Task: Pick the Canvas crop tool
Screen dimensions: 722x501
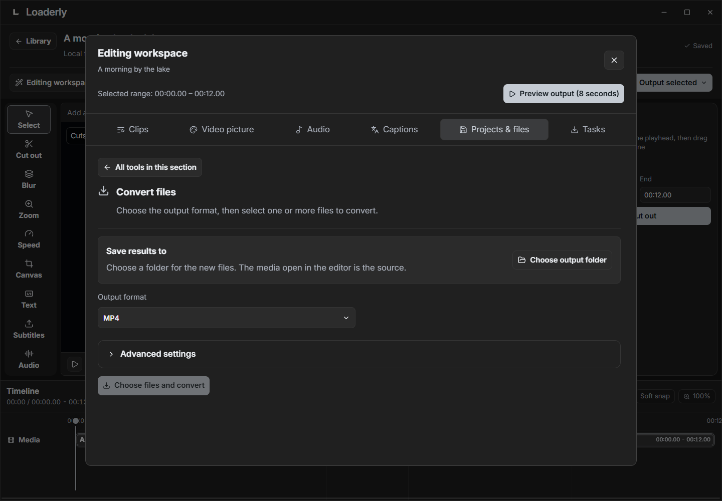Action: point(29,269)
